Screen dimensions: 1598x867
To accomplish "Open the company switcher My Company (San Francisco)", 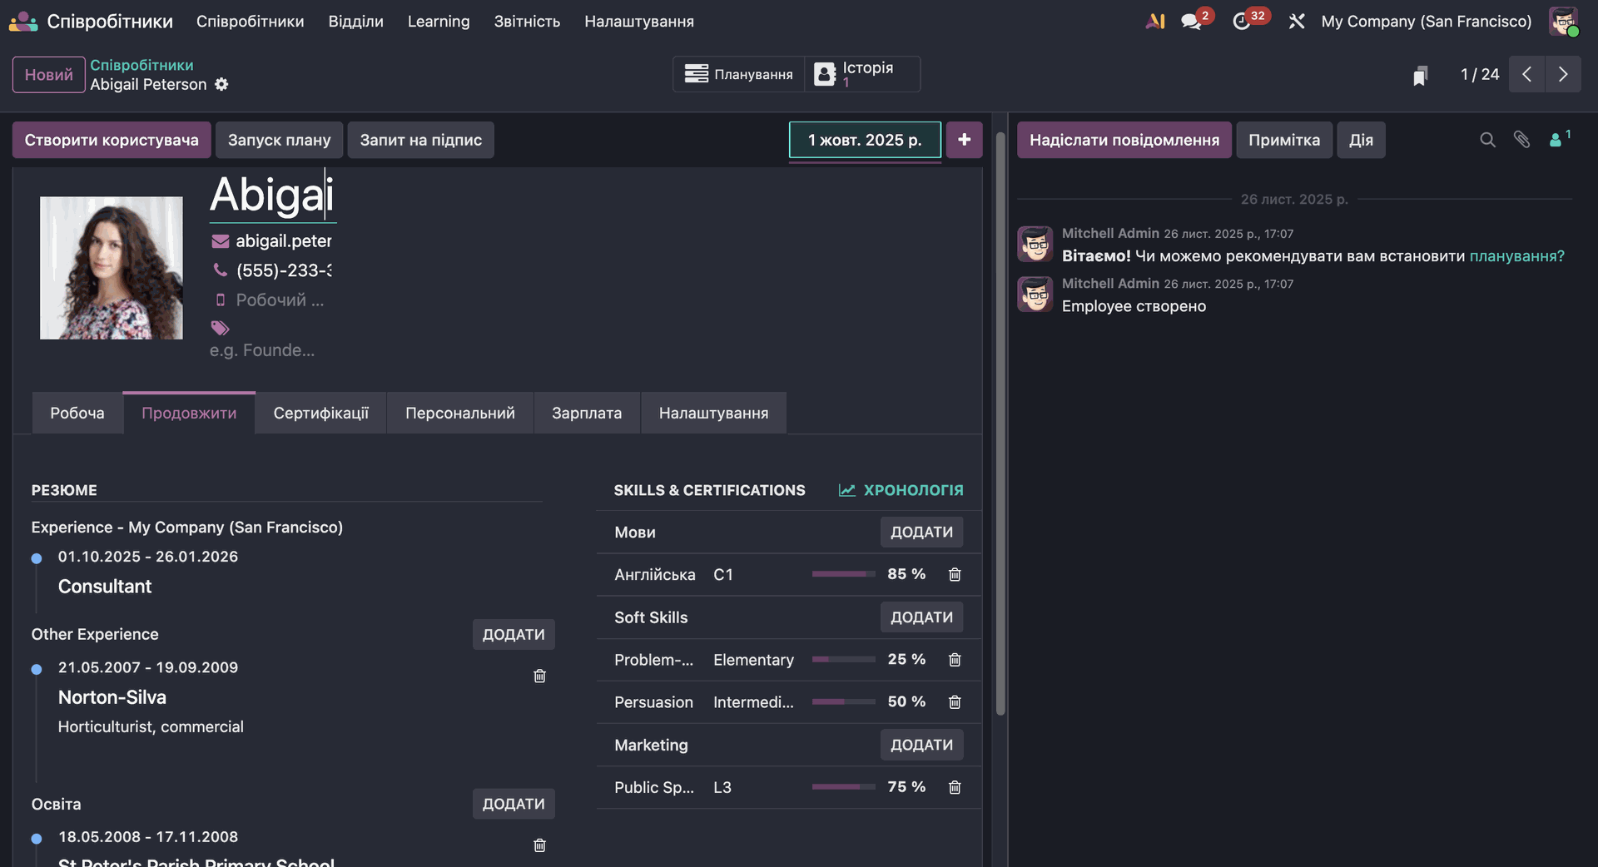I will click(1426, 22).
